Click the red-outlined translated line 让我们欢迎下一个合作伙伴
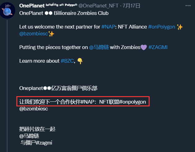195x152 pixels. (83, 102)
